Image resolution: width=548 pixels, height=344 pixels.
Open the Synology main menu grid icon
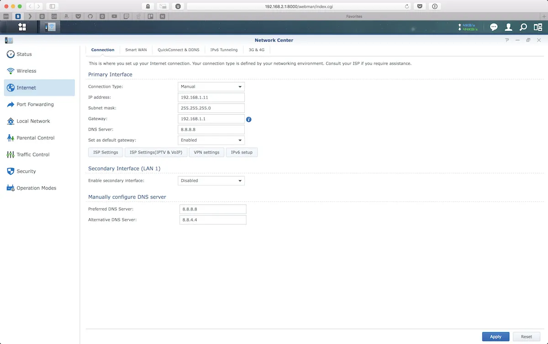tap(22, 27)
